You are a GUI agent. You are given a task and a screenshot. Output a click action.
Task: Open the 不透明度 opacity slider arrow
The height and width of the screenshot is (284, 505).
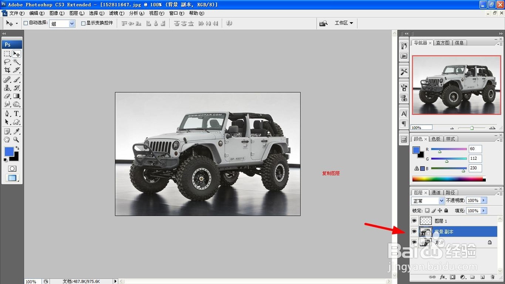pos(483,200)
